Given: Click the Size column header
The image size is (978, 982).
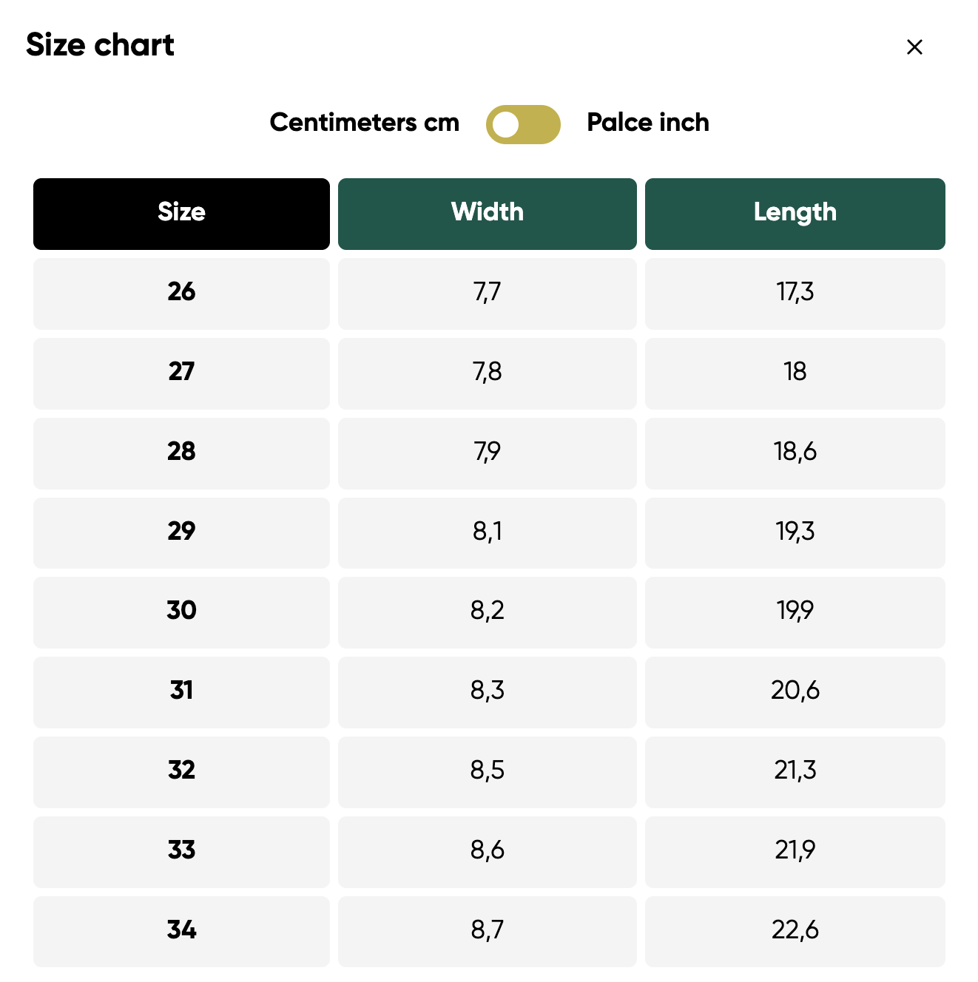Looking at the screenshot, I should [x=181, y=214].
